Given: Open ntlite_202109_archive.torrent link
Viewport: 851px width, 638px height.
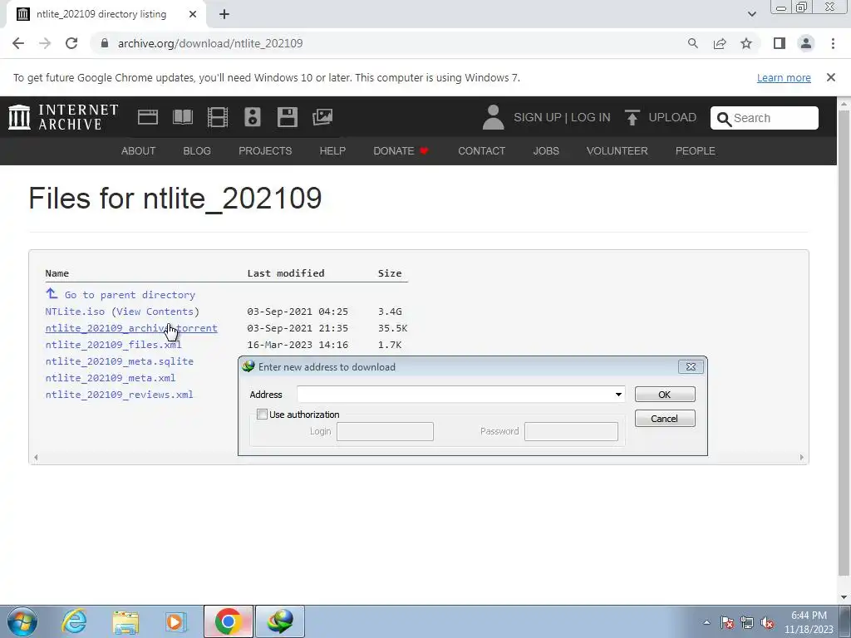Looking at the screenshot, I should tap(131, 328).
